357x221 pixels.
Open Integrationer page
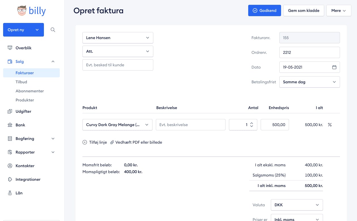(x=28, y=179)
